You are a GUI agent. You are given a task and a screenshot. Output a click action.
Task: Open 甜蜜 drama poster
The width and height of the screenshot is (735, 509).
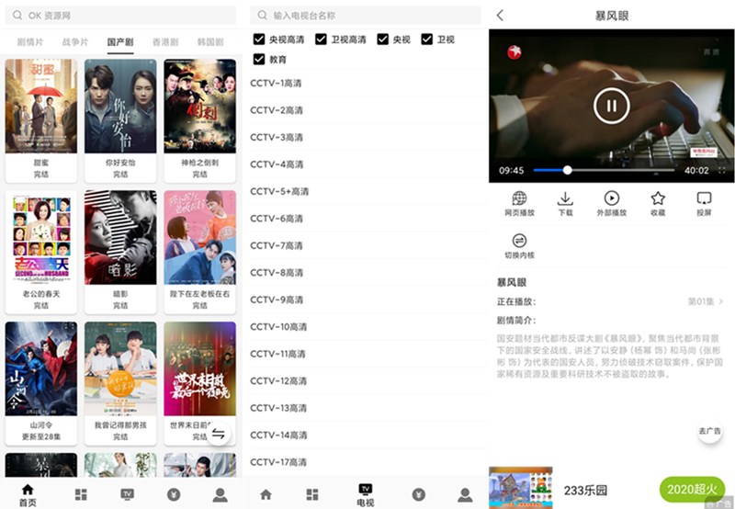40,106
